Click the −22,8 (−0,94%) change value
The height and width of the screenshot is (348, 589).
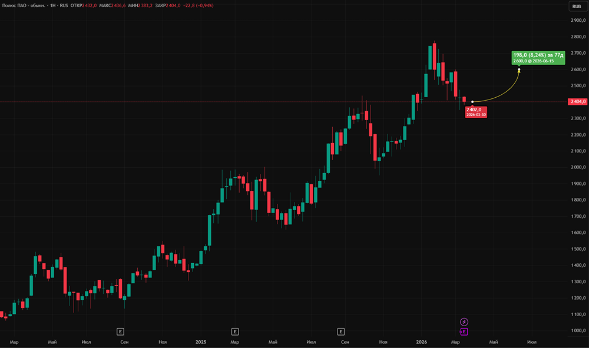coord(198,6)
